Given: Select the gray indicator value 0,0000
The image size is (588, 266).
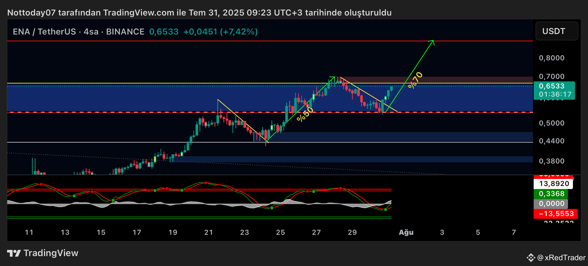Looking at the screenshot, I should click(x=551, y=204).
